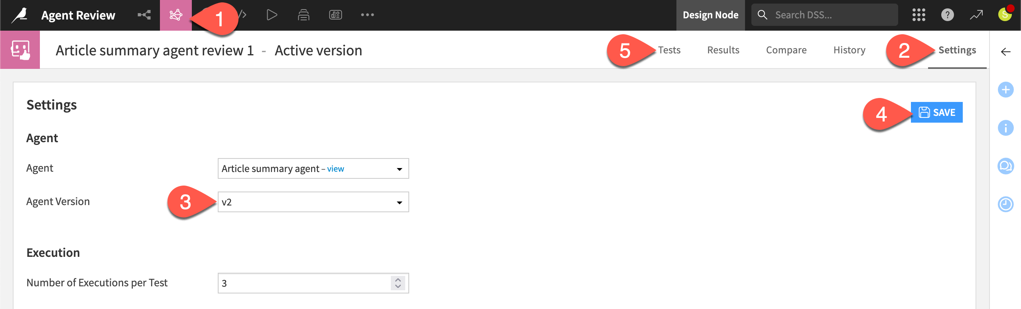Open the discussions icon

coord(1007,166)
